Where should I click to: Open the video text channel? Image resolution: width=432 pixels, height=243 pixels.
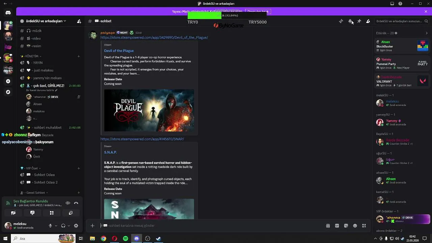[x=51, y=38]
